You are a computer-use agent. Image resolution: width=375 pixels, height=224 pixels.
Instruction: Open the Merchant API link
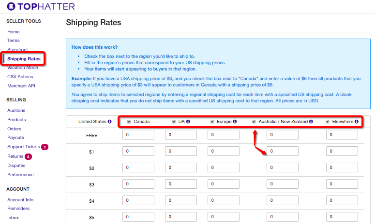pyautogui.click(x=21, y=86)
